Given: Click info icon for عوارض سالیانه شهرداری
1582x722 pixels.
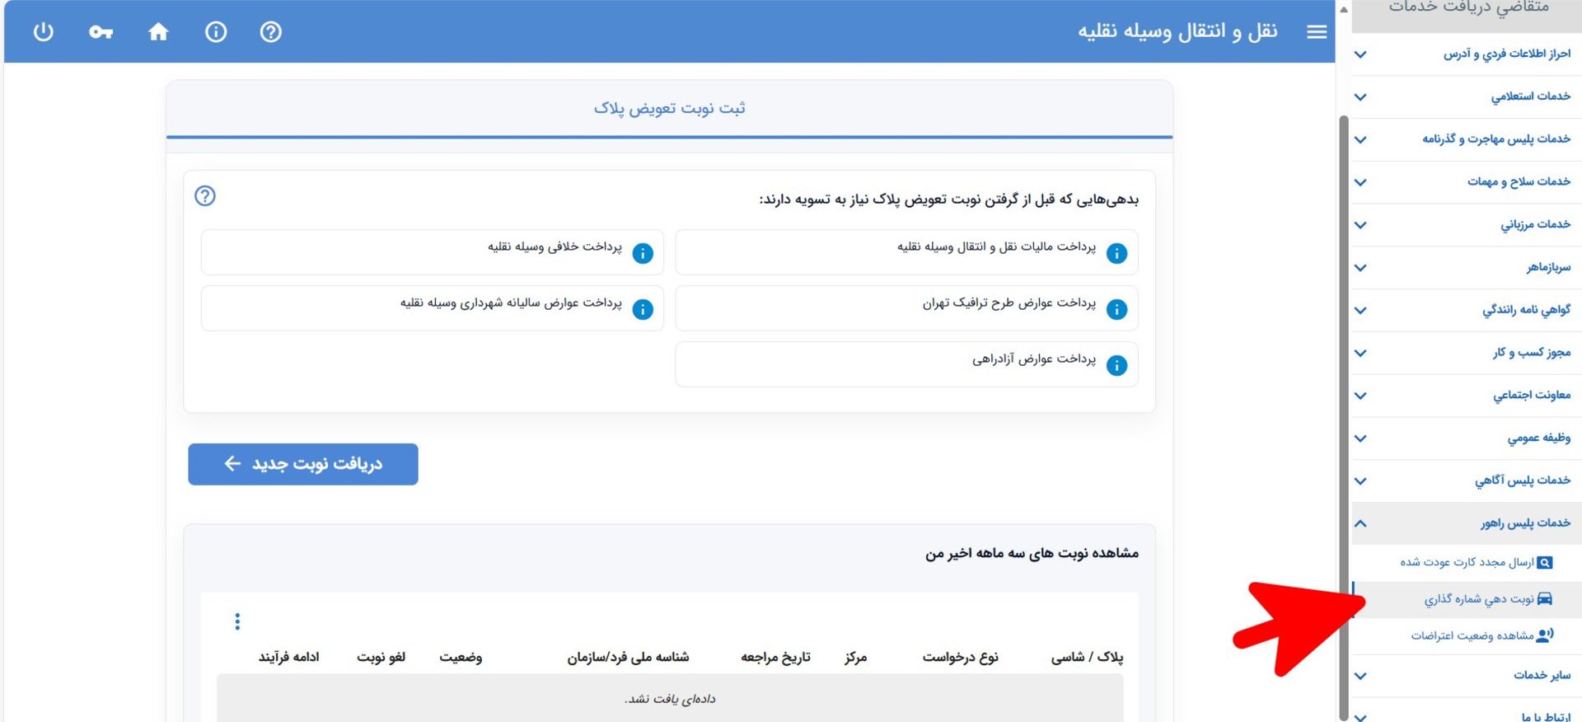Looking at the screenshot, I should (x=643, y=309).
